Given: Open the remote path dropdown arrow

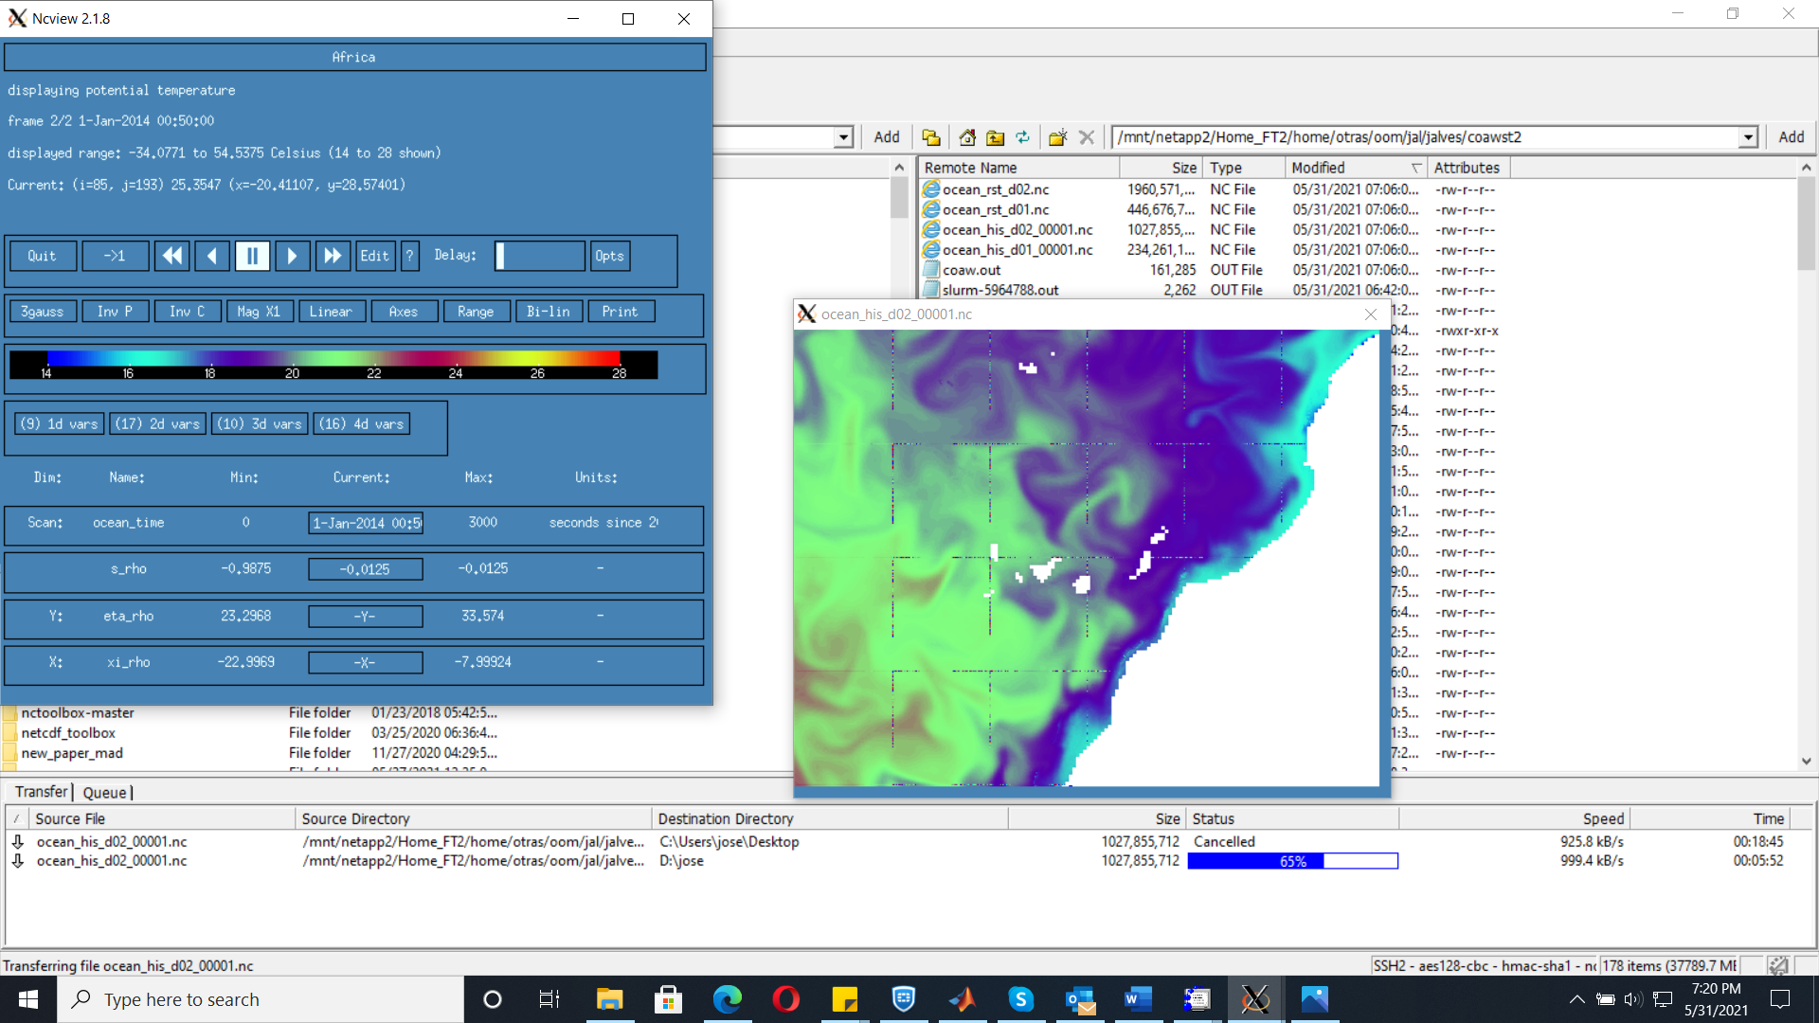Looking at the screenshot, I should click(x=1748, y=137).
